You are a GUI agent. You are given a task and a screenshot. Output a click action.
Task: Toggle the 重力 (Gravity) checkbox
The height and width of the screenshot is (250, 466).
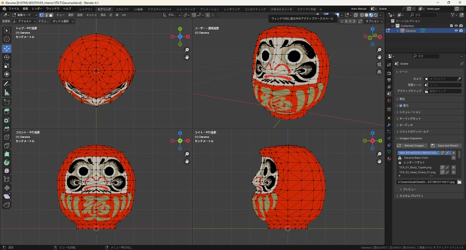[400, 105]
